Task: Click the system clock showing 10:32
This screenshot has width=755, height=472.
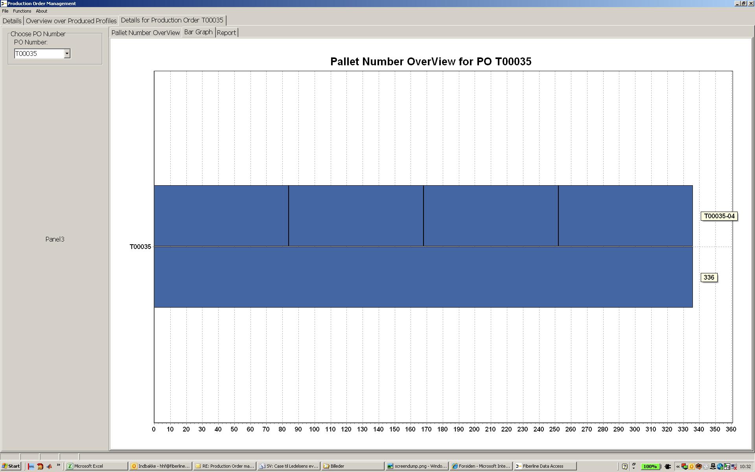Action: click(x=746, y=466)
